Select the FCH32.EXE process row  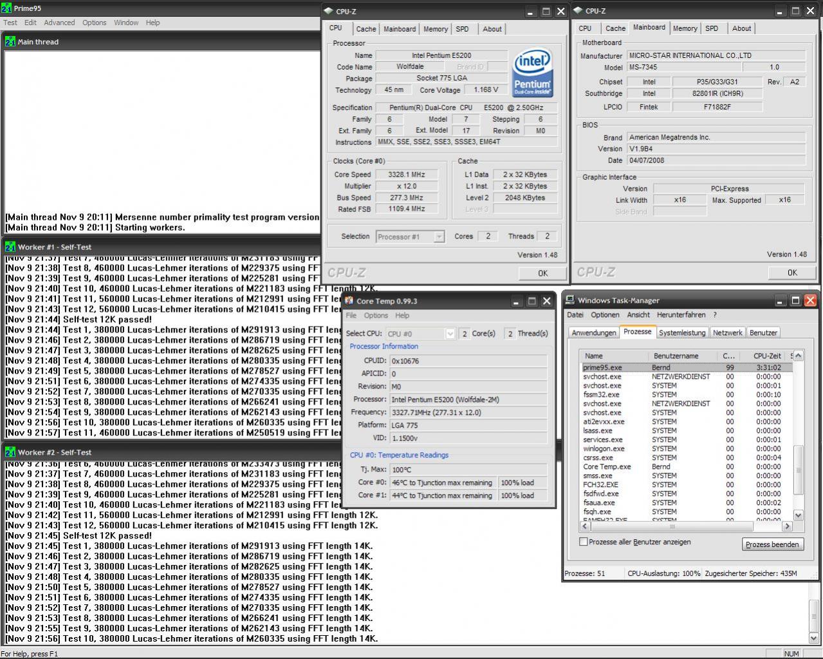click(x=687, y=484)
